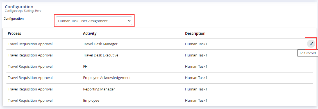Viewport: 318px width, 109px height.
Task: Click the Edit record tooltip
Action: click(x=307, y=53)
